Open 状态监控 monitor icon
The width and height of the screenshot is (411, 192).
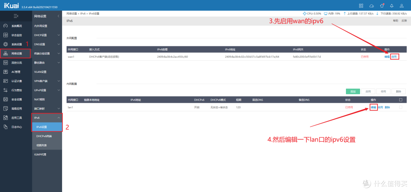(5, 35)
